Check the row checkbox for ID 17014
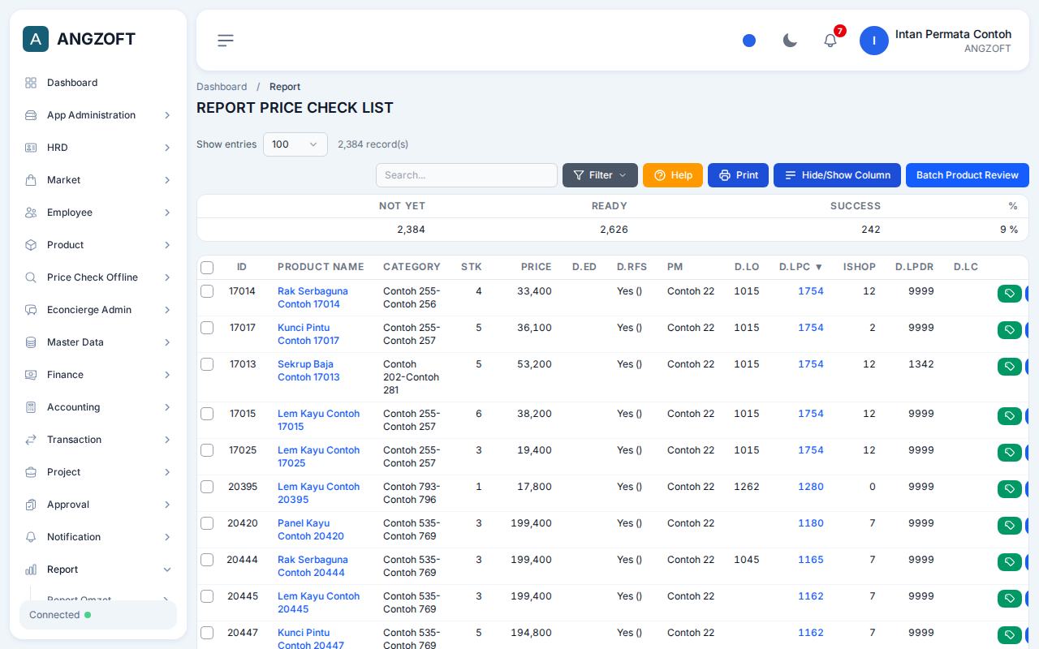Image resolution: width=1039 pixels, height=649 pixels. (207, 291)
